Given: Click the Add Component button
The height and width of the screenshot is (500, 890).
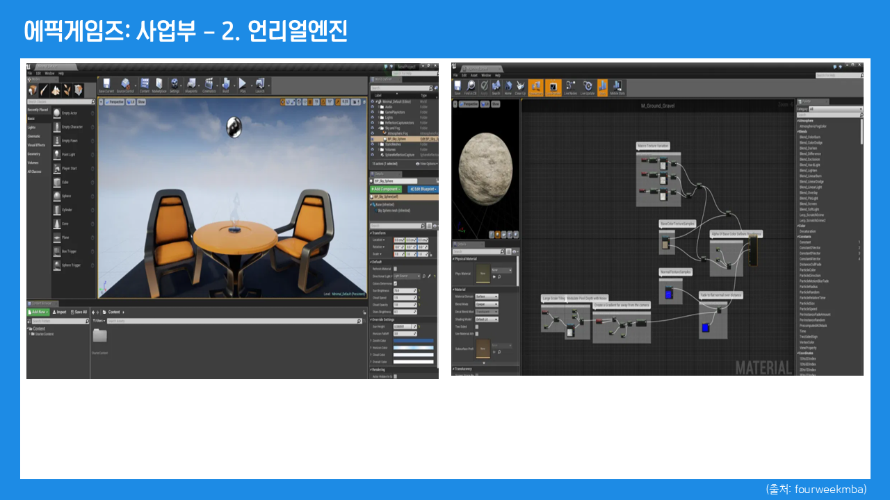Looking at the screenshot, I should (x=386, y=188).
